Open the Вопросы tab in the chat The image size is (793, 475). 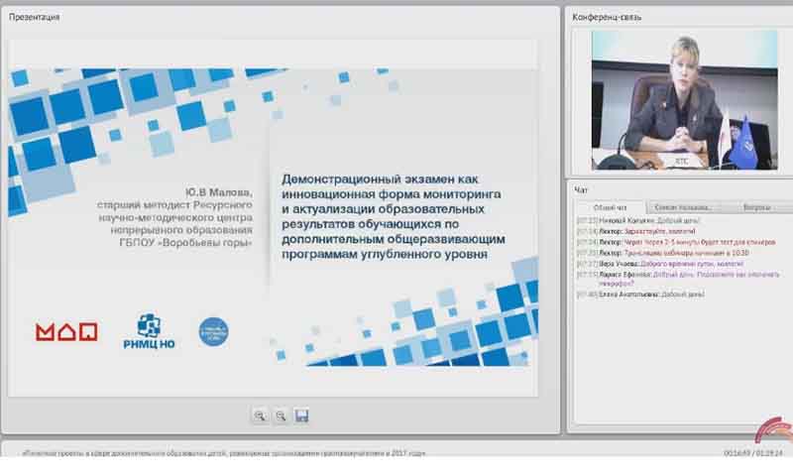point(756,207)
